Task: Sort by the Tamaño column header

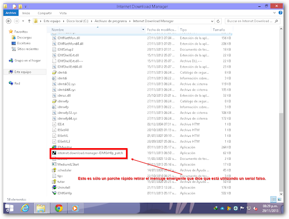Action: 219,30
